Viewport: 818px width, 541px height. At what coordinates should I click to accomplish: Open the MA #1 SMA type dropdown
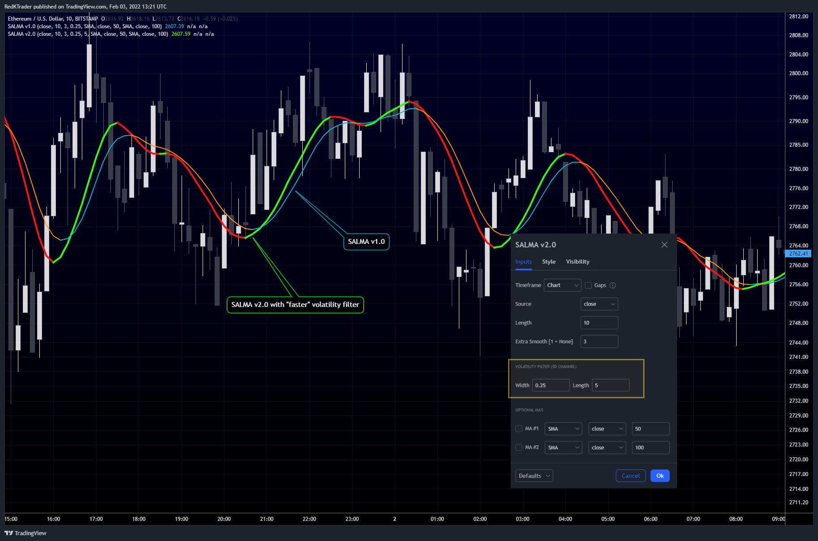pos(564,429)
